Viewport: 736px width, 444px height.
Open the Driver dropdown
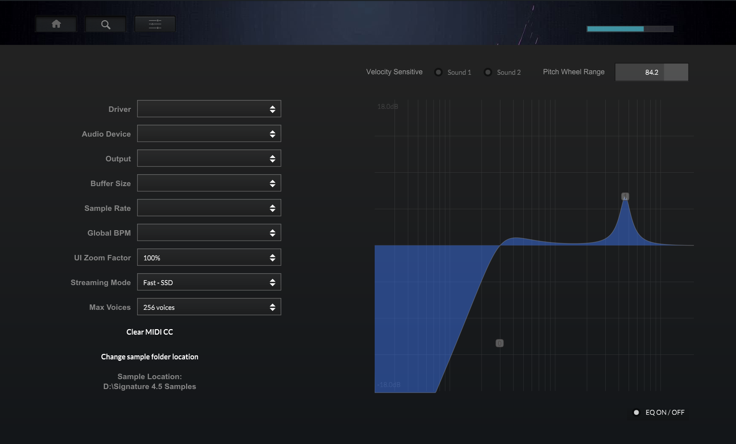pyautogui.click(x=209, y=109)
